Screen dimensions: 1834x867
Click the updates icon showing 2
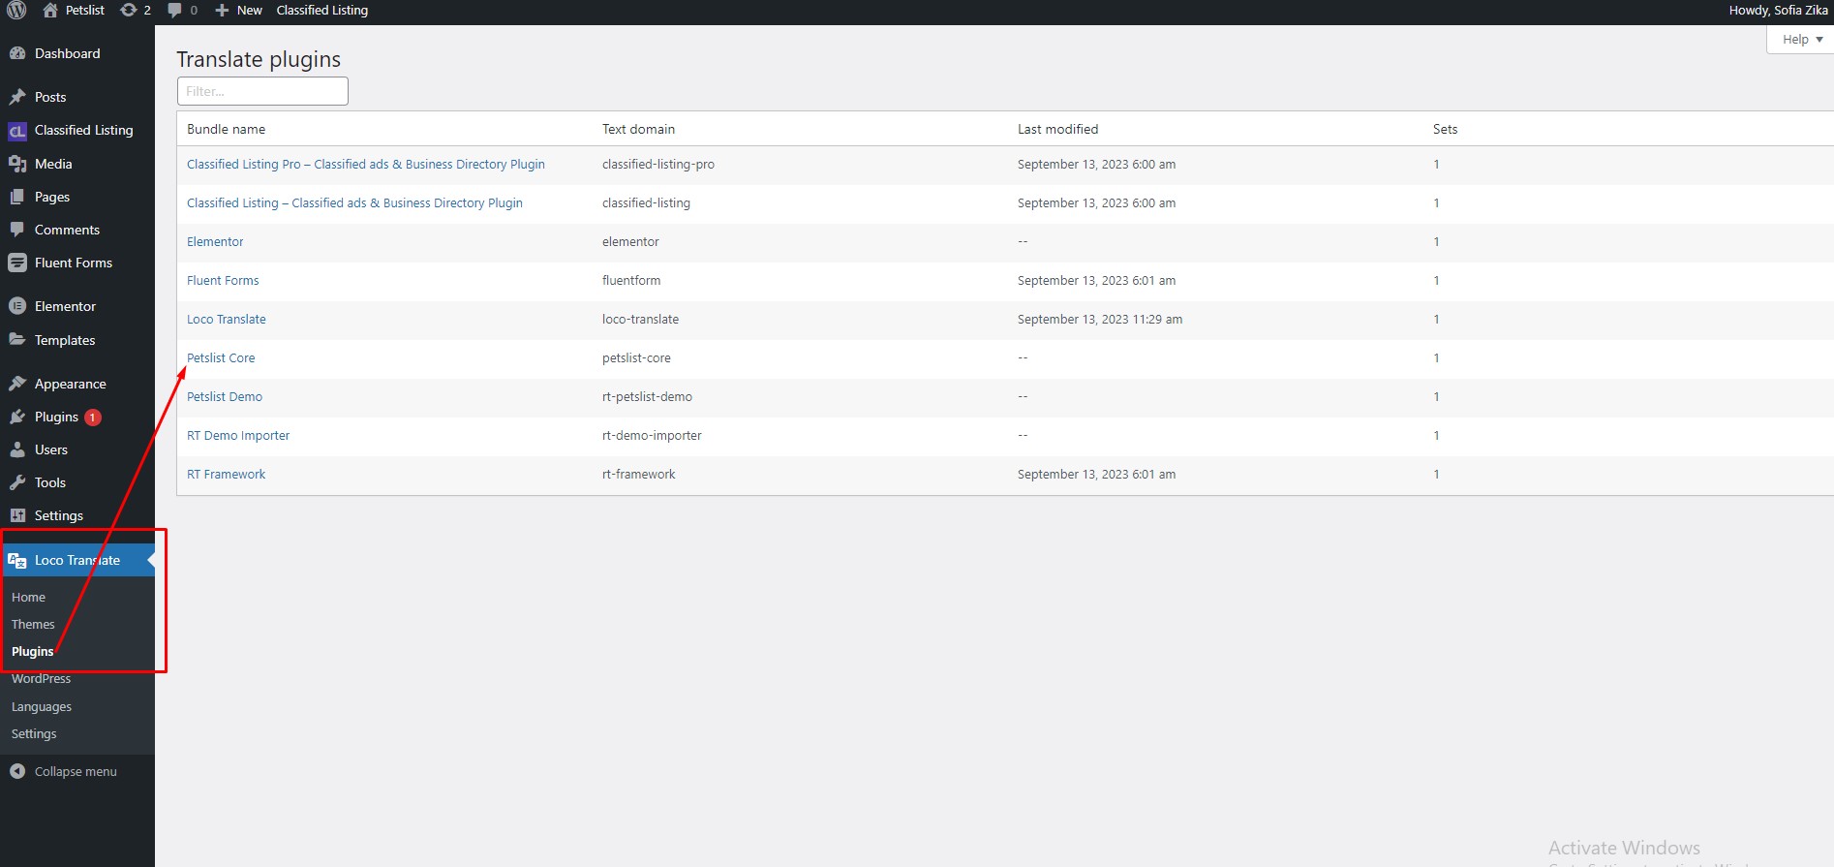[129, 10]
